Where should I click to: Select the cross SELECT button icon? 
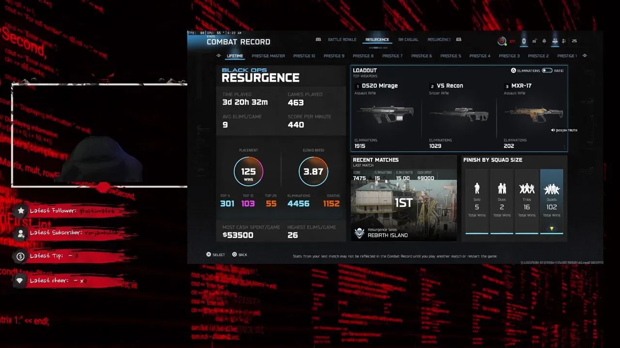click(209, 254)
